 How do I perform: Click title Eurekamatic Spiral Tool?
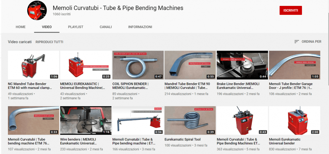tap(183, 139)
